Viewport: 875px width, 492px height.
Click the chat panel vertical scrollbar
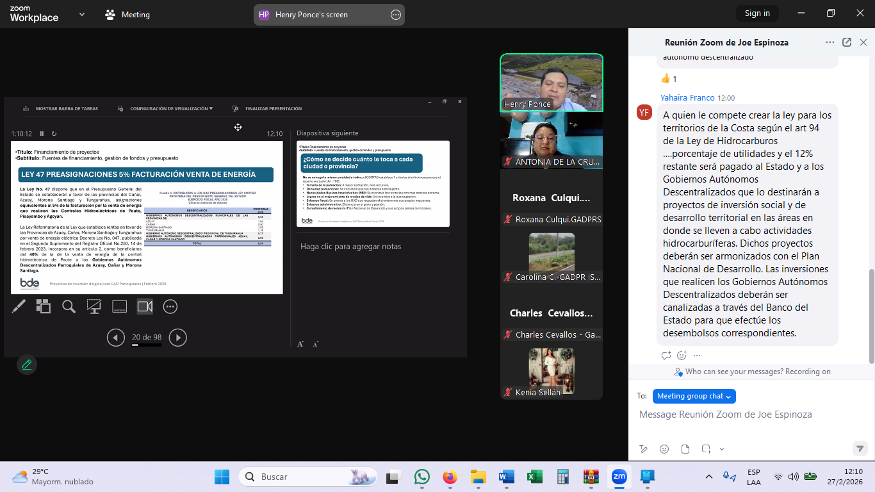click(x=871, y=314)
